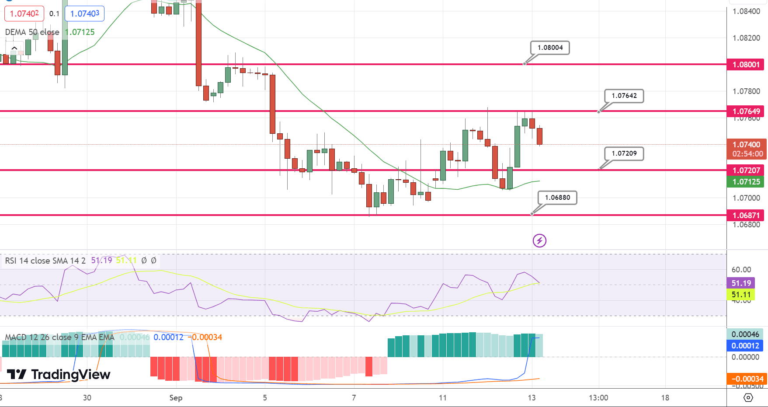Select horizontal line label 1.07207
The height and width of the screenshot is (407, 768).
pos(746,170)
